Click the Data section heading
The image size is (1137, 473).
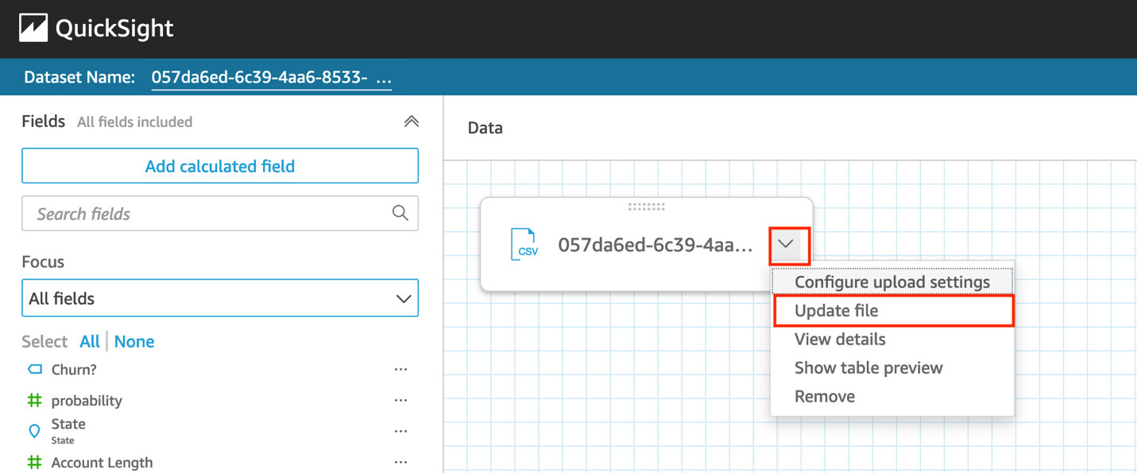(485, 128)
